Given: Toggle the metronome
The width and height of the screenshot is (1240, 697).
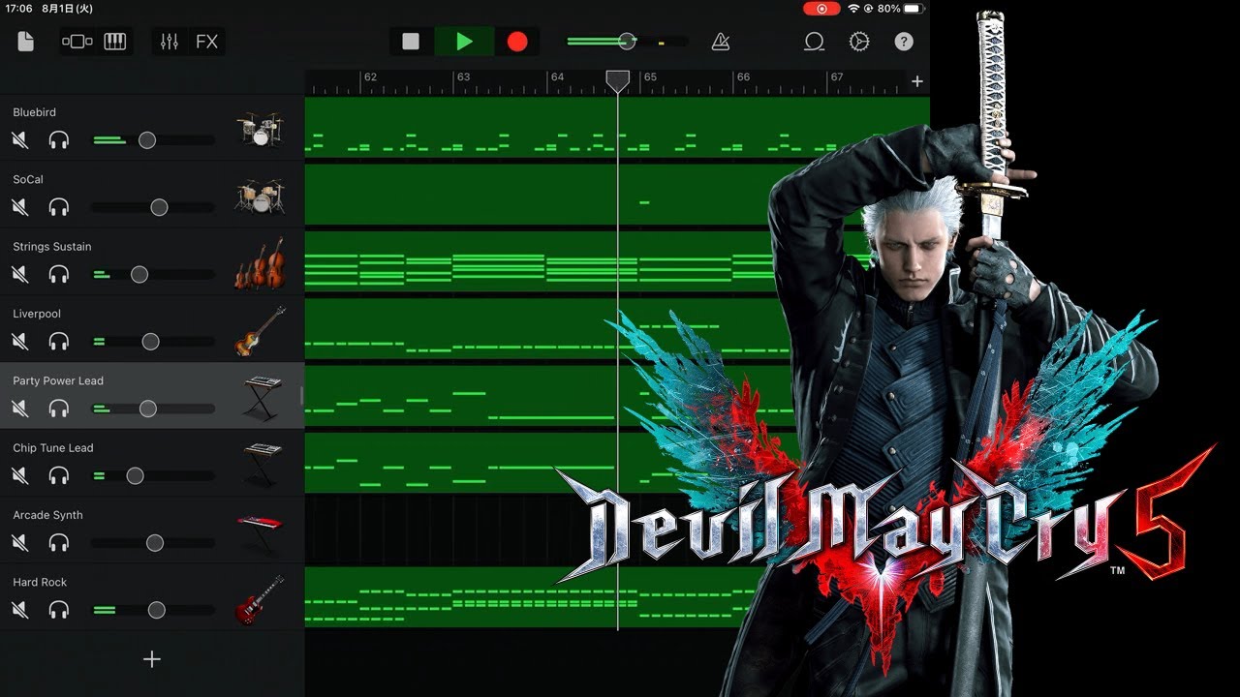Looking at the screenshot, I should 721,42.
